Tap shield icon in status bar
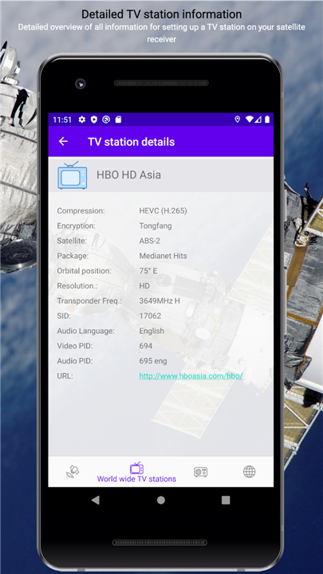Screen dimensions: 323x574 pyautogui.click(x=94, y=120)
